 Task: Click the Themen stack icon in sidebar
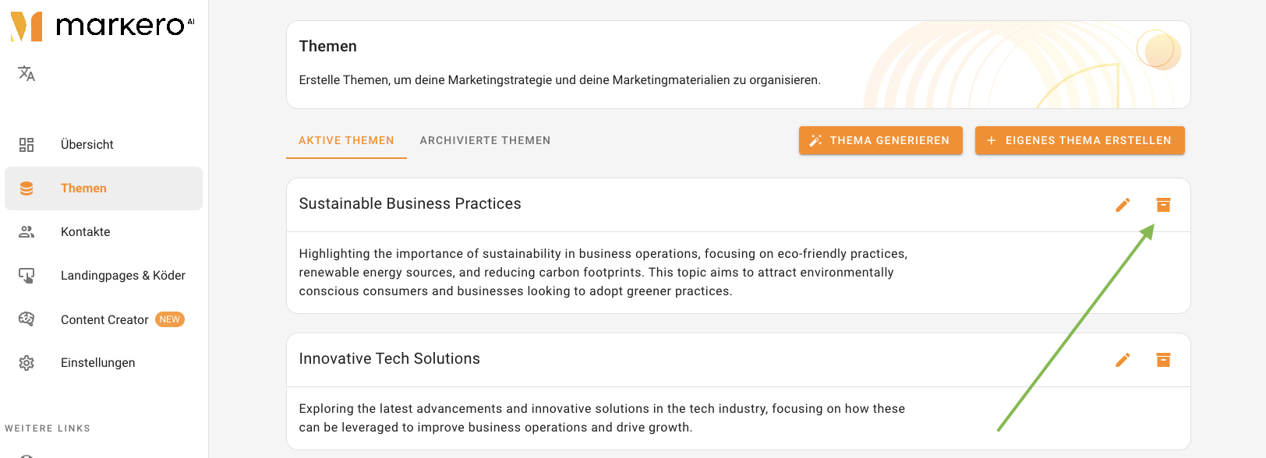click(27, 188)
